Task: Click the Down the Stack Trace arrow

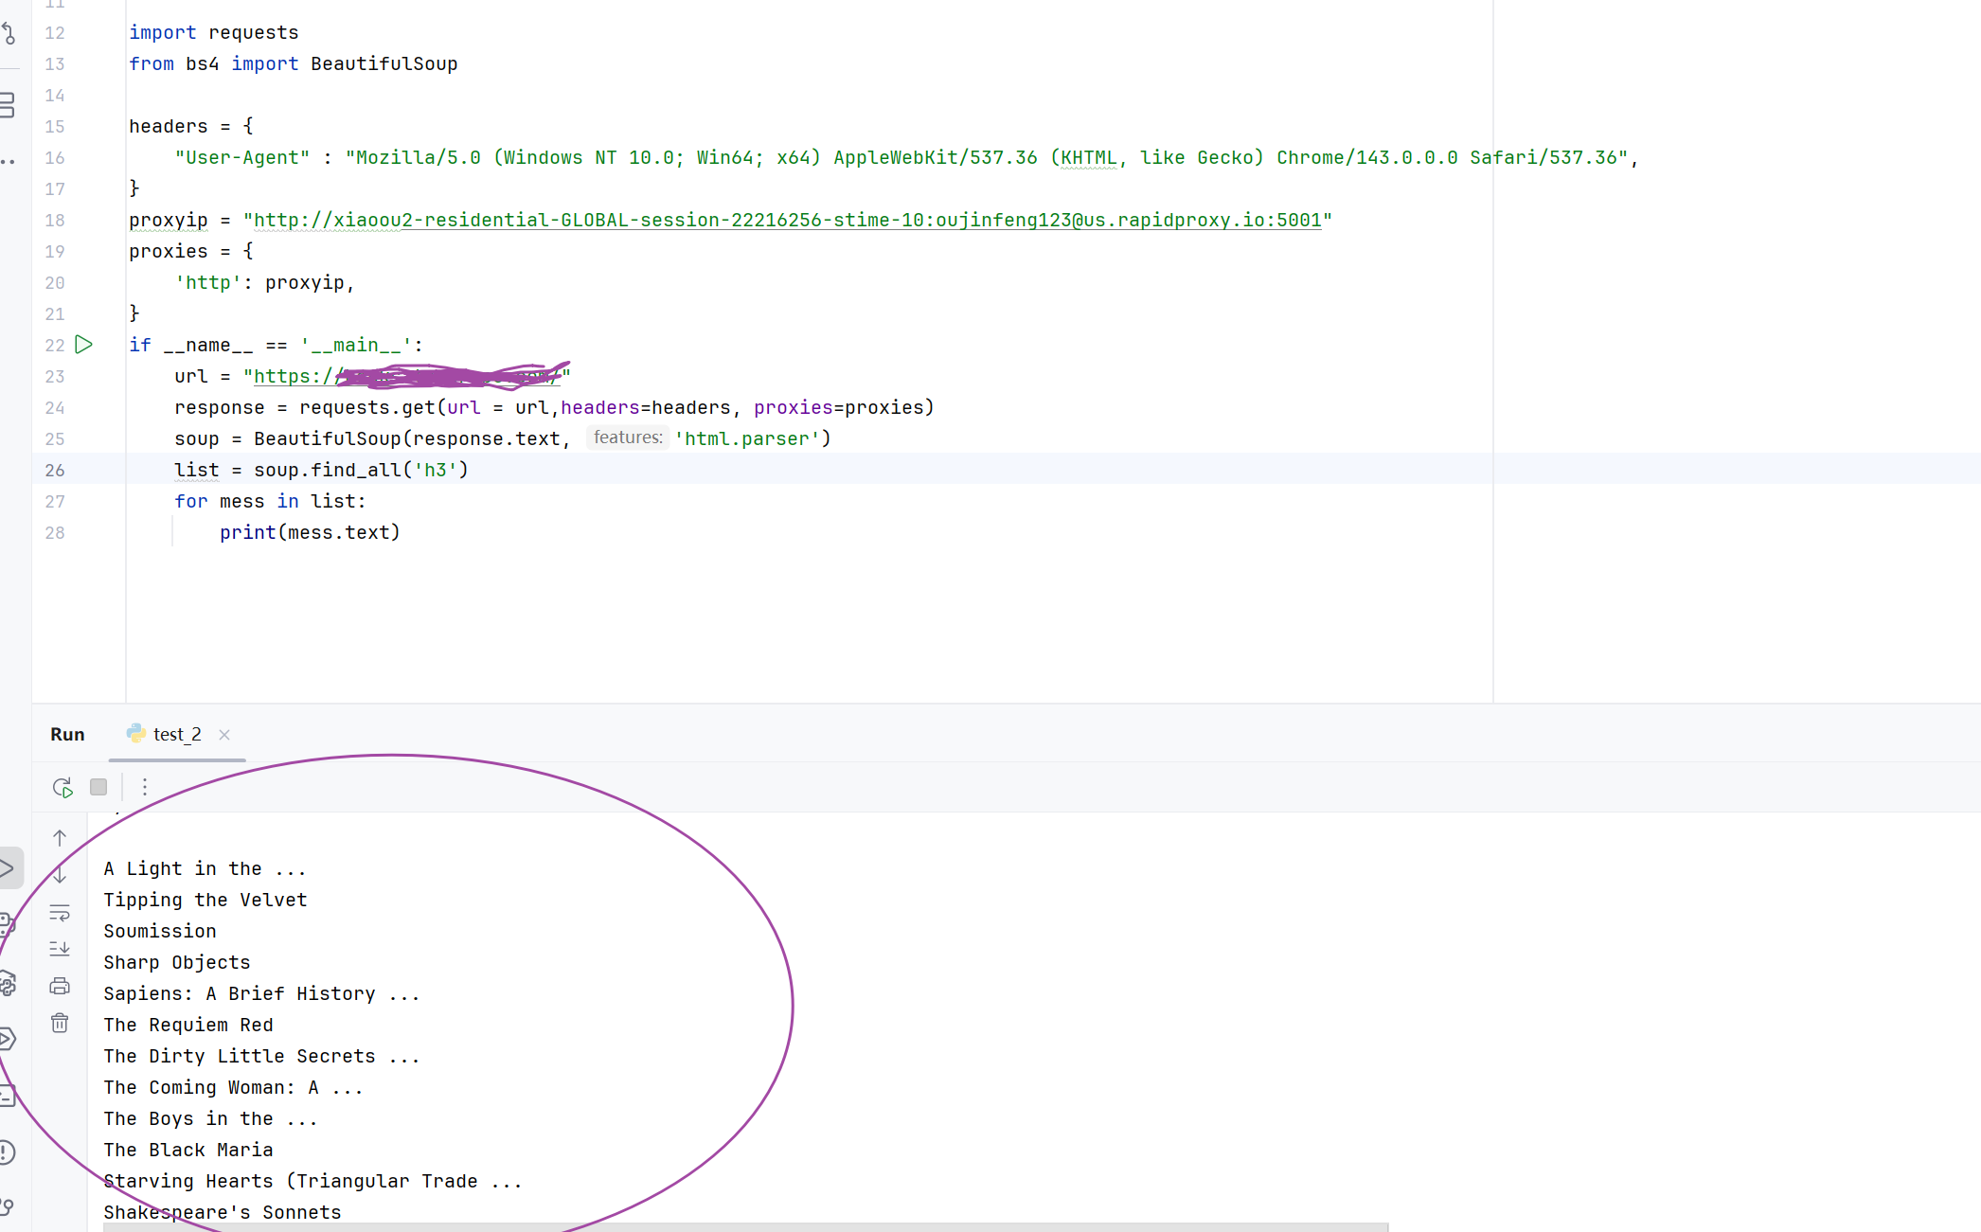Action: (x=60, y=875)
